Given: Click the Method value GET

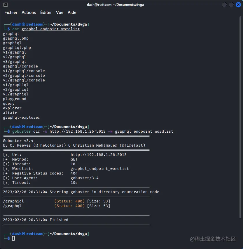Looking at the screenshot, I should (74, 159).
